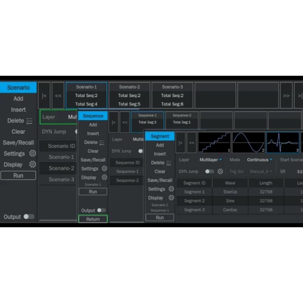
Task: Open Segment panel Display gear icon
Action: [x=171, y=198]
